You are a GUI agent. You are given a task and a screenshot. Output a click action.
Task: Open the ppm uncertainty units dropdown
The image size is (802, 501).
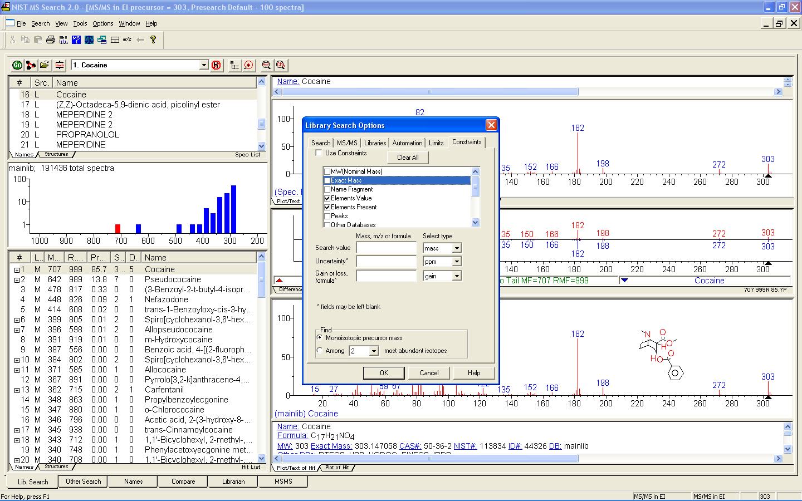[x=457, y=262]
